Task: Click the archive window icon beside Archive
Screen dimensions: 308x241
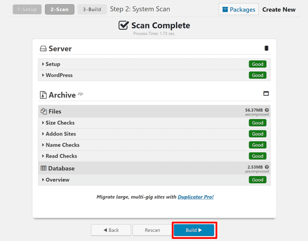Action: [266, 93]
